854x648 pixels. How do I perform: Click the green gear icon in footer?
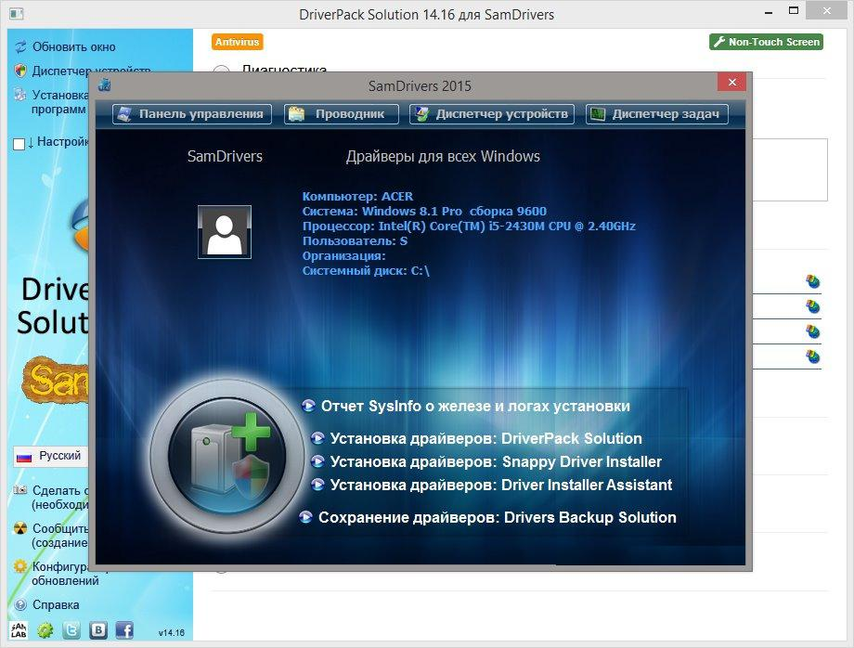[x=45, y=630]
